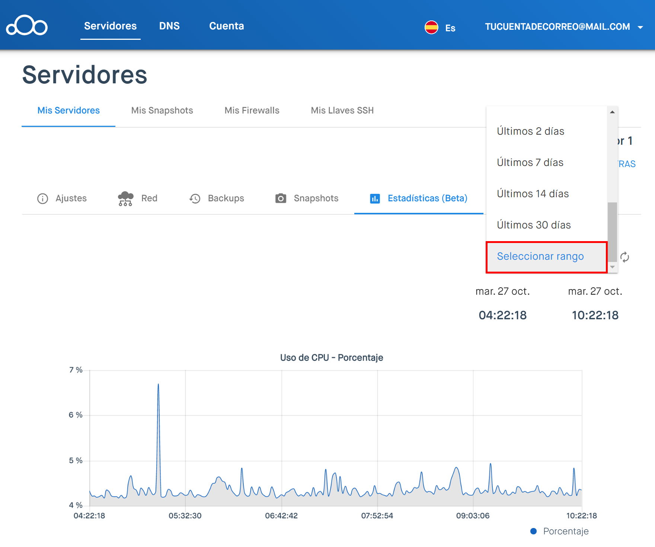Switch to Mis Firewalls tab
Image resolution: width=655 pixels, height=547 pixels.
252,111
